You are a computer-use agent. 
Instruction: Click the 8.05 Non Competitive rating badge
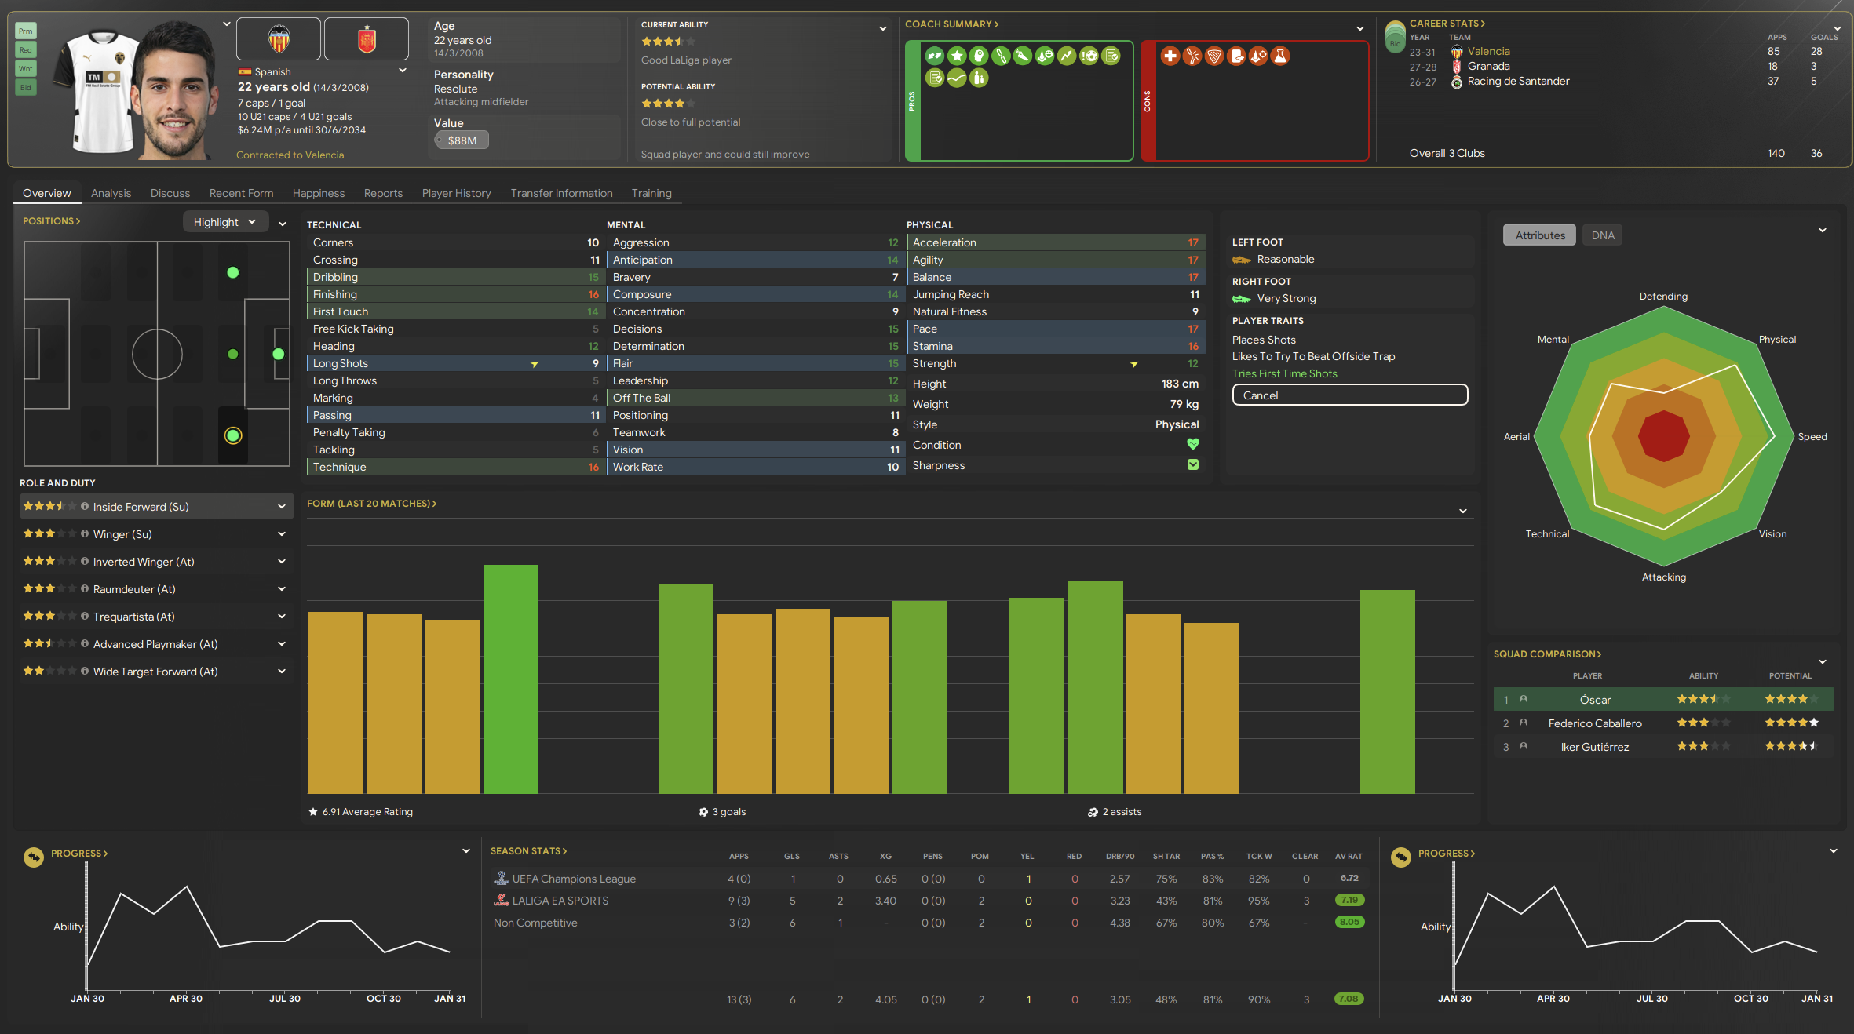[x=1349, y=922]
